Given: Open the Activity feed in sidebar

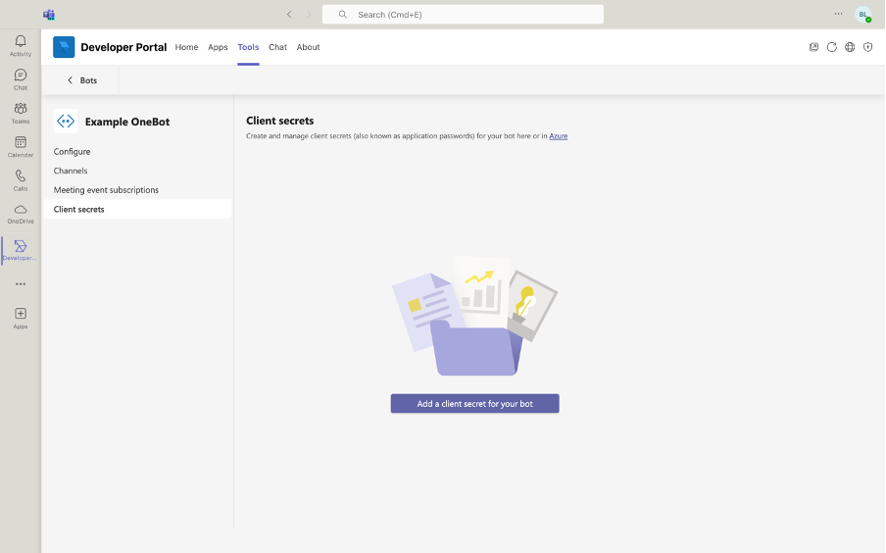Looking at the screenshot, I should [21, 45].
